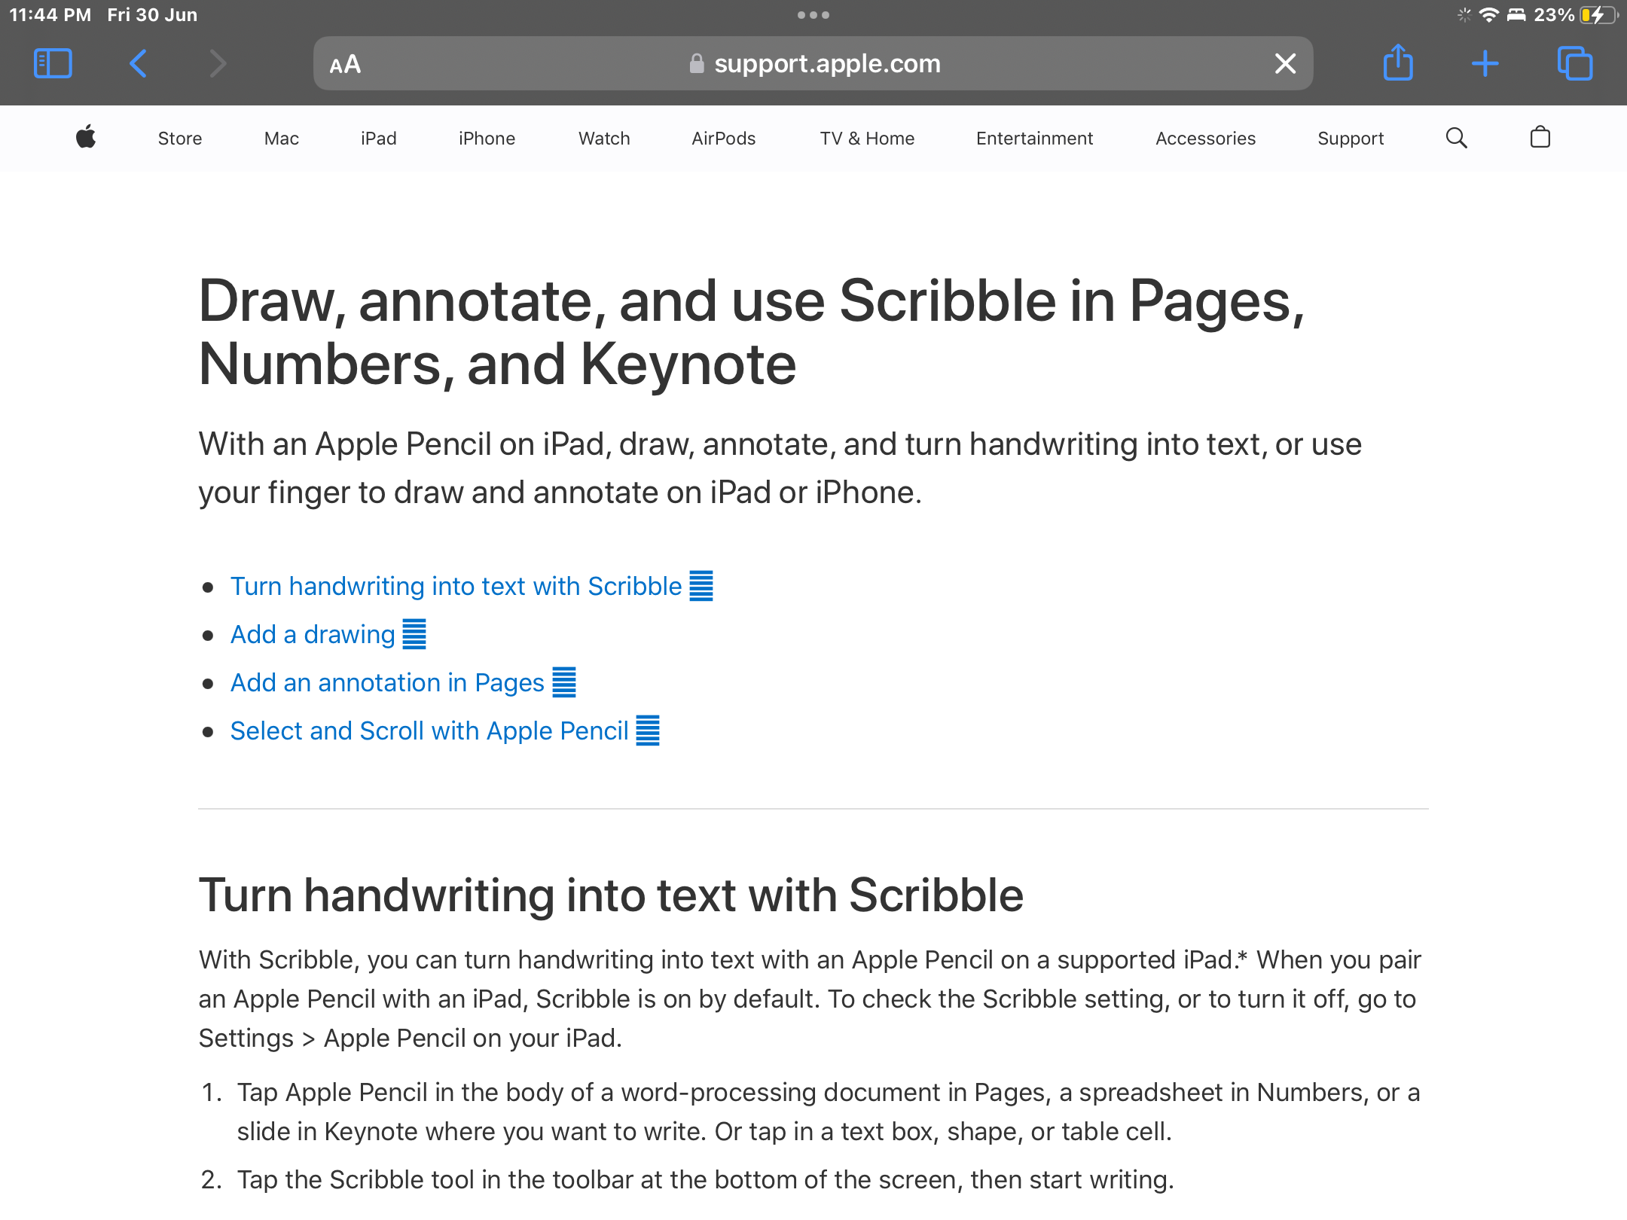Tap the 11:44 PM clock in the status bar

pyautogui.click(x=50, y=15)
